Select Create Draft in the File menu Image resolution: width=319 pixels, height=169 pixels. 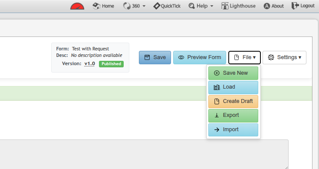(233, 101)
